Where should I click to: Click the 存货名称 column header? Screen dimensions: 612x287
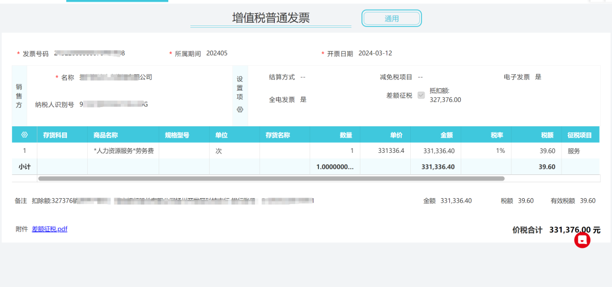pyautogui.click(x=285, y=135)
